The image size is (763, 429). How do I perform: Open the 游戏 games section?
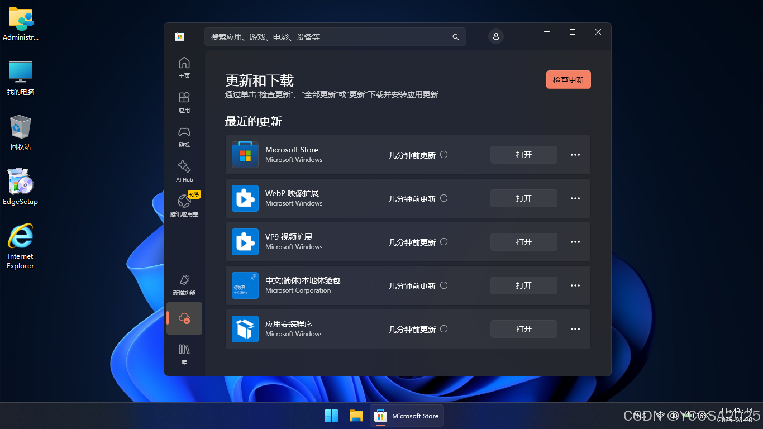click(184, 137)
